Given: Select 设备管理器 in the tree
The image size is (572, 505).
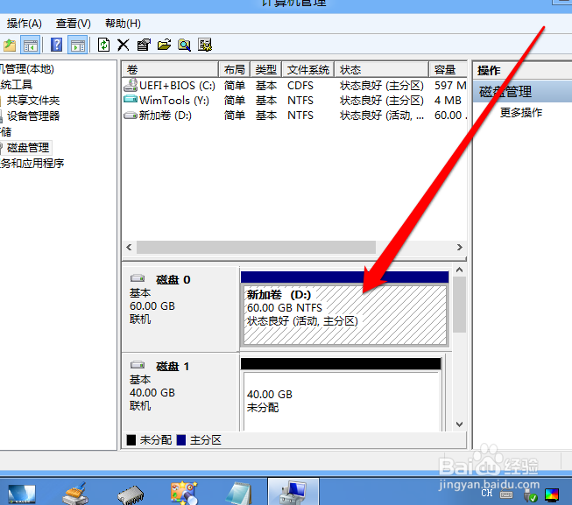Looking at the screenshot, I should click(x=32, y=116).
